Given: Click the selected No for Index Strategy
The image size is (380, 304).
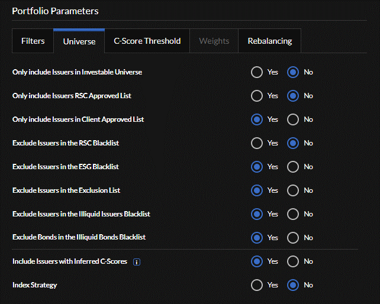Looking at the screenshot, I should 292,285.
